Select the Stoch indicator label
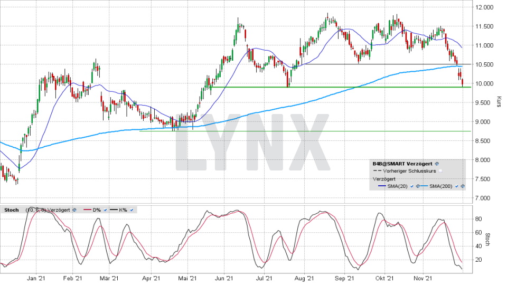Image resolution: width=507 pixels, height=285 pixels. click(12, 210)
